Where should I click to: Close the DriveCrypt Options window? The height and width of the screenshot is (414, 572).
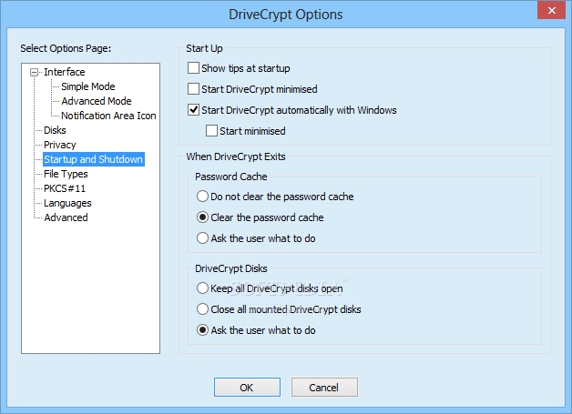(x=551, y=10)
